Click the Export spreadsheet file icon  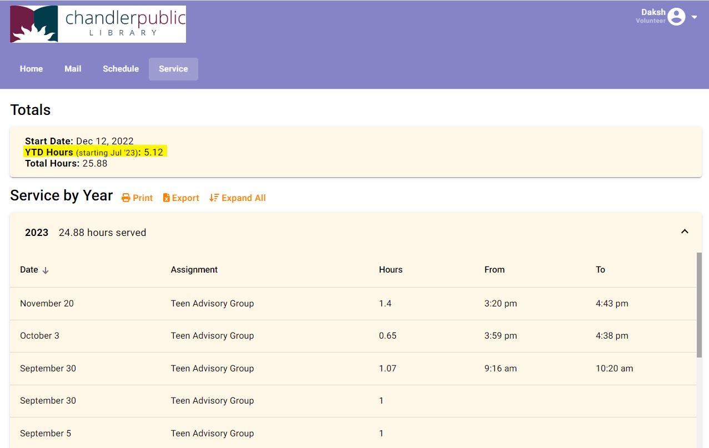point(166,198)
